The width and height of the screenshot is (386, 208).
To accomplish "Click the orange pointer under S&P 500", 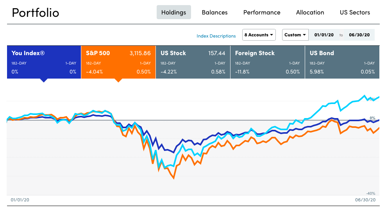I will tap(118, 80).
